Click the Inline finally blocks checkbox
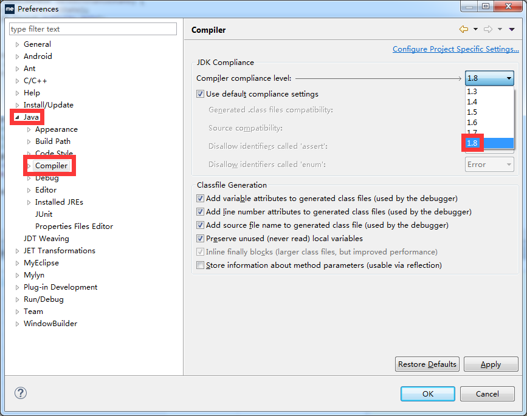This screenshot has width=527, height=416. point(201,252)
